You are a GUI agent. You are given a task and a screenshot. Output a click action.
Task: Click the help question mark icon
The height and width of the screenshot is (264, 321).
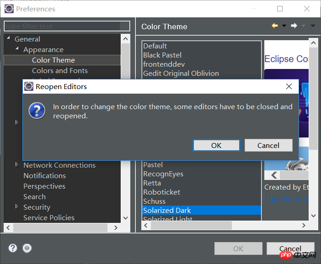click(x=13, y=248)
